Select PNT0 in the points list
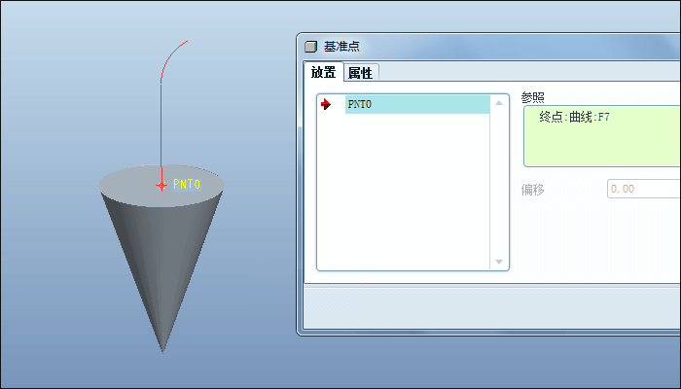The height and width of the screenshot is (389, 681). 417,105
